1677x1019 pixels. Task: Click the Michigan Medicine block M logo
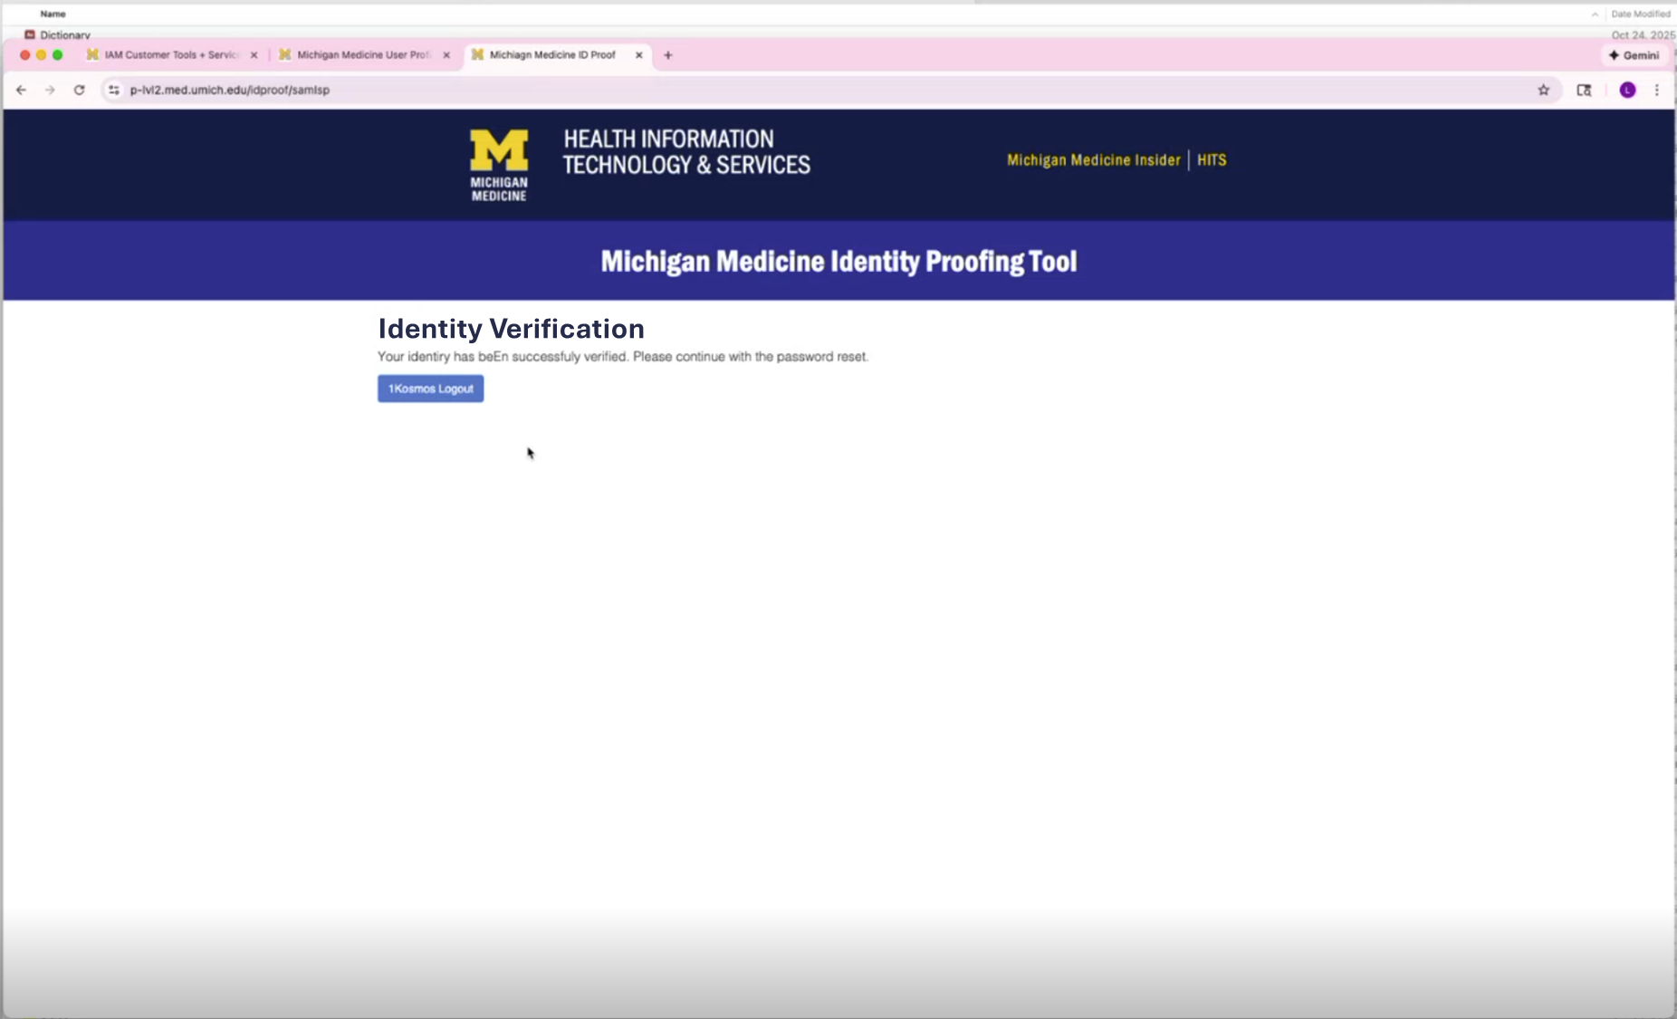pos(499,164)
